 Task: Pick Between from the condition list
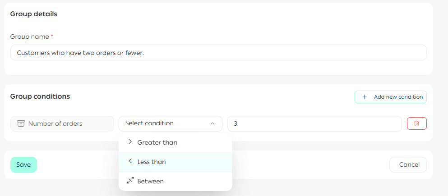click(150, 181)
